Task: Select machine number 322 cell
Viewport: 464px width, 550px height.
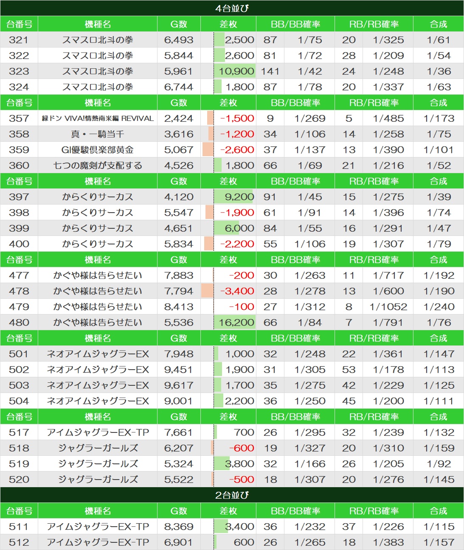Action: click(x=19, y=56)
